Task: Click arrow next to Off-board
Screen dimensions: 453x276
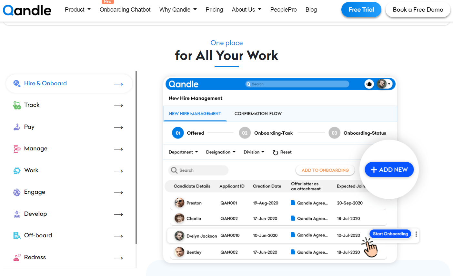Action: pyautogui.click(x=119, y=236)
